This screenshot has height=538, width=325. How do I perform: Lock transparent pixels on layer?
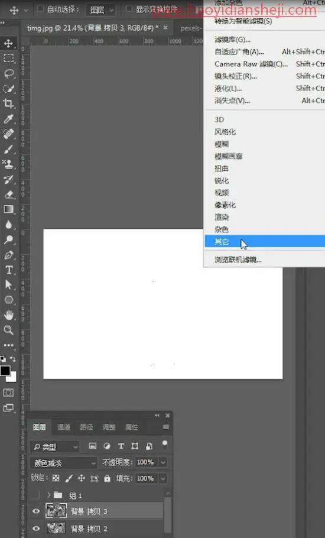pos(56,478)
